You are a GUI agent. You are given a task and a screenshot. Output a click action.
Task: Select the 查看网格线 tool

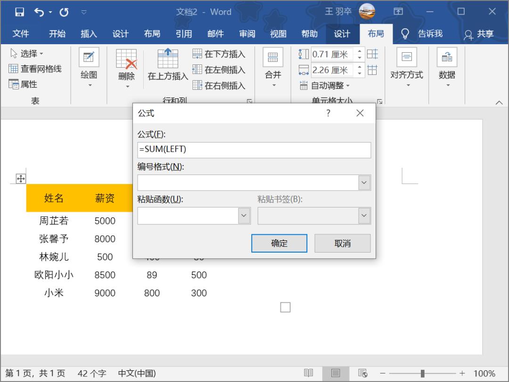[x=32, y=69]
